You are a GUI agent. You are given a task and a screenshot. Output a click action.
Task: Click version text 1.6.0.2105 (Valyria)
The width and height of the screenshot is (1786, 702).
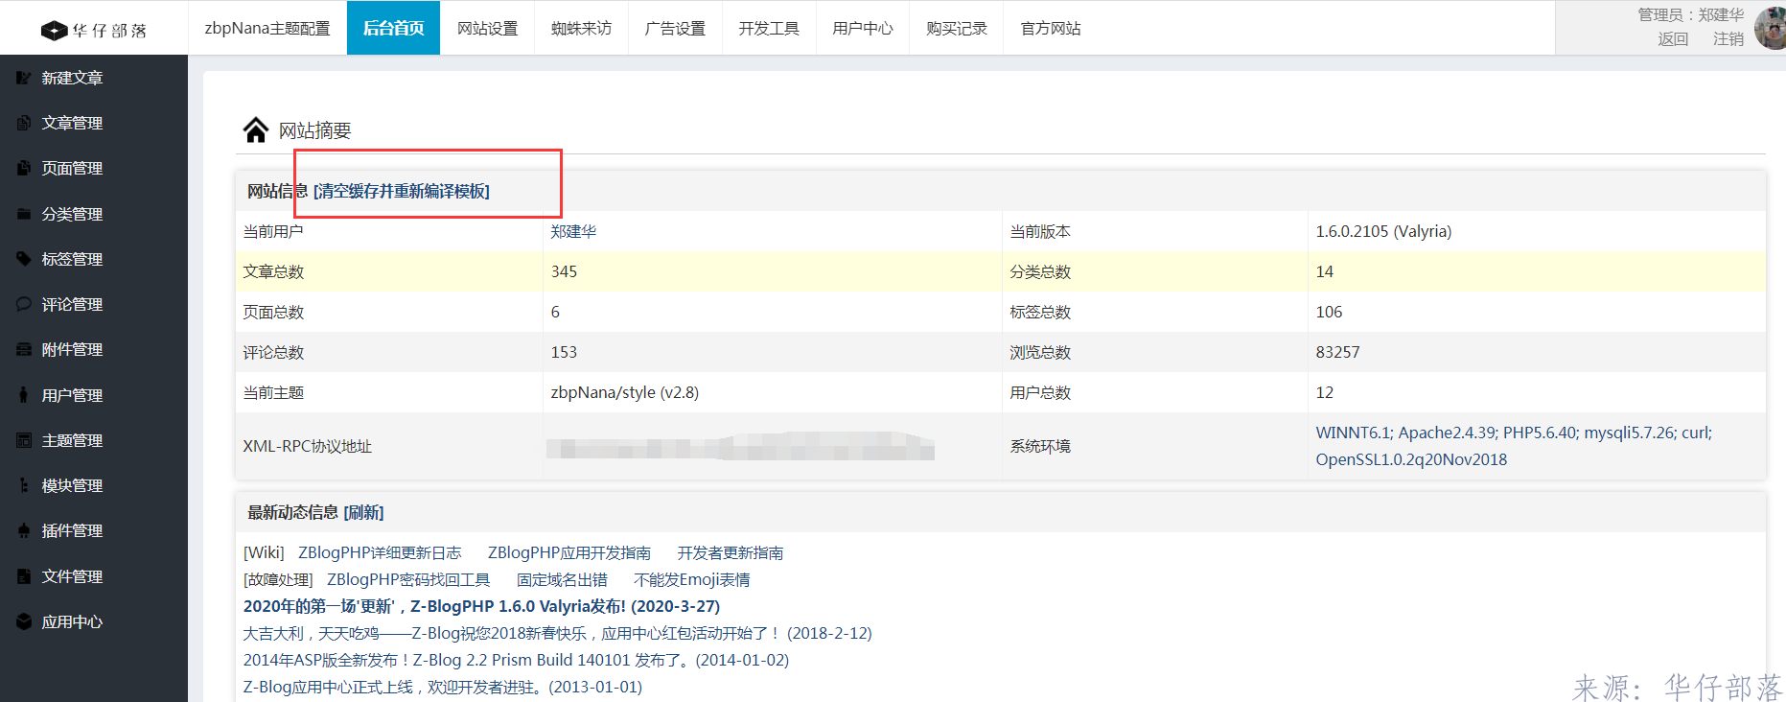point(1383,231)
